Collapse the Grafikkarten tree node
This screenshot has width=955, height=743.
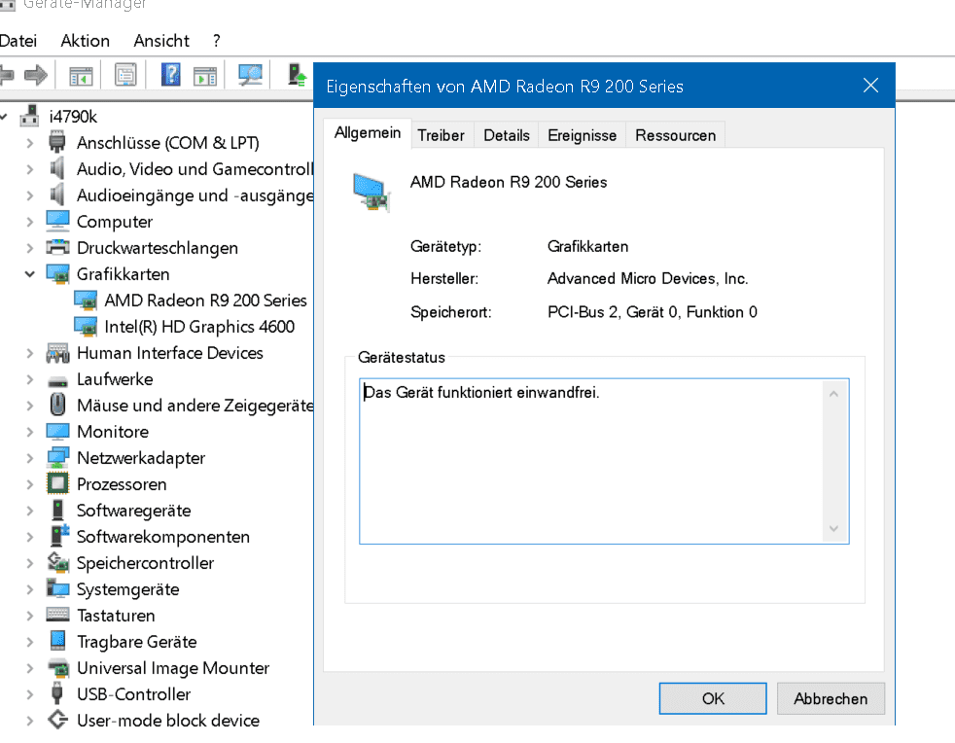click(30, 274)
